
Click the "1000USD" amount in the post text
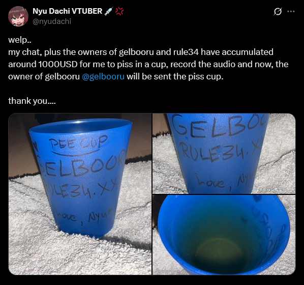point(58,64)
